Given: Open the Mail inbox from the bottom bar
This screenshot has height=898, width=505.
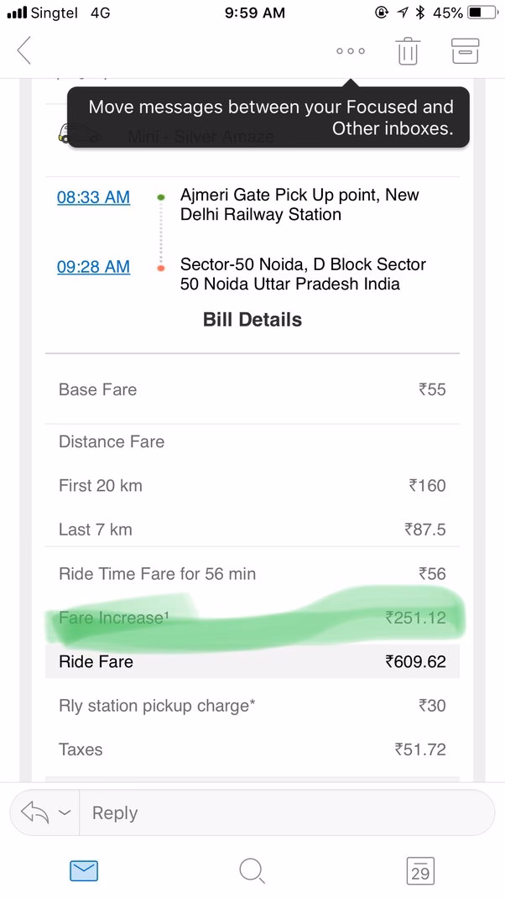Looking at the screenshot, I should (83, 871).
